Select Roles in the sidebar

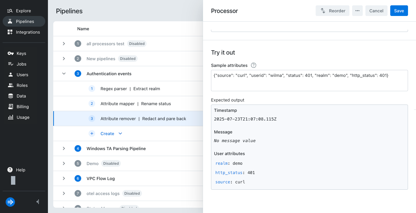point(21,85)
